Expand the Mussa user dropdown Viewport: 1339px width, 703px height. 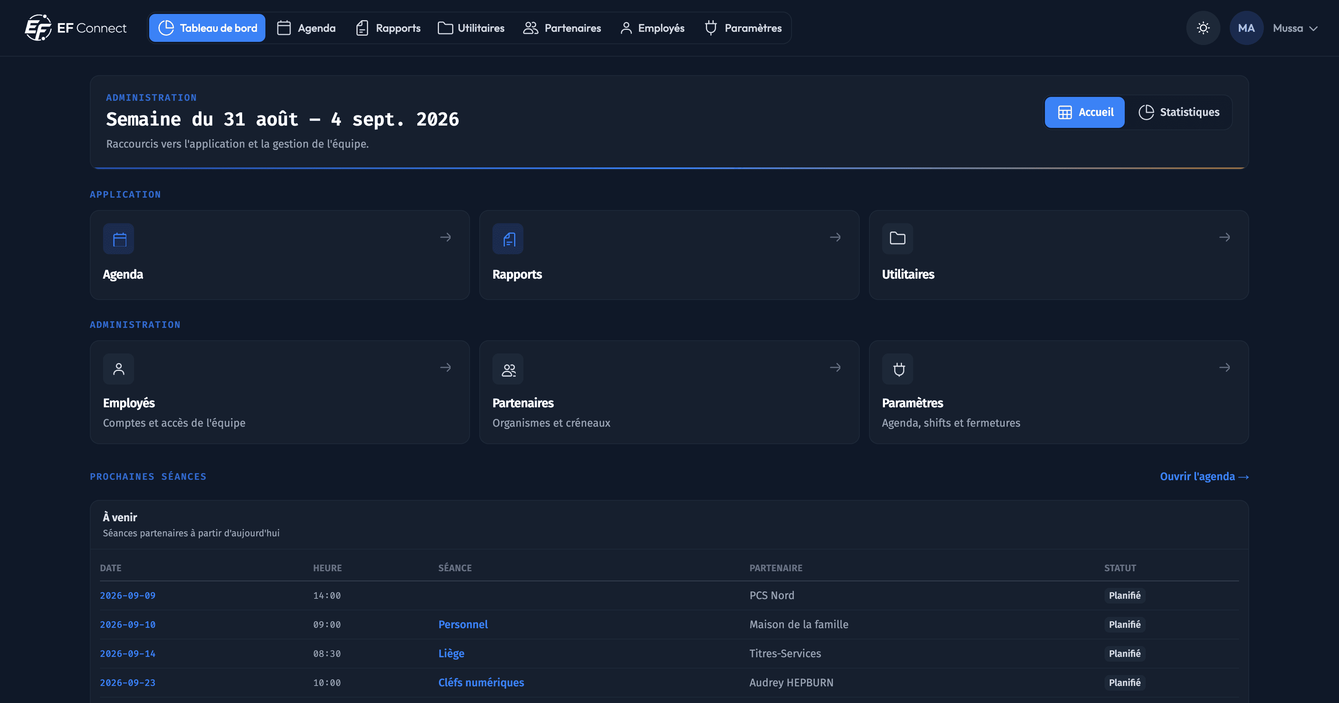pyautogui.click(x=1295, y=28)
